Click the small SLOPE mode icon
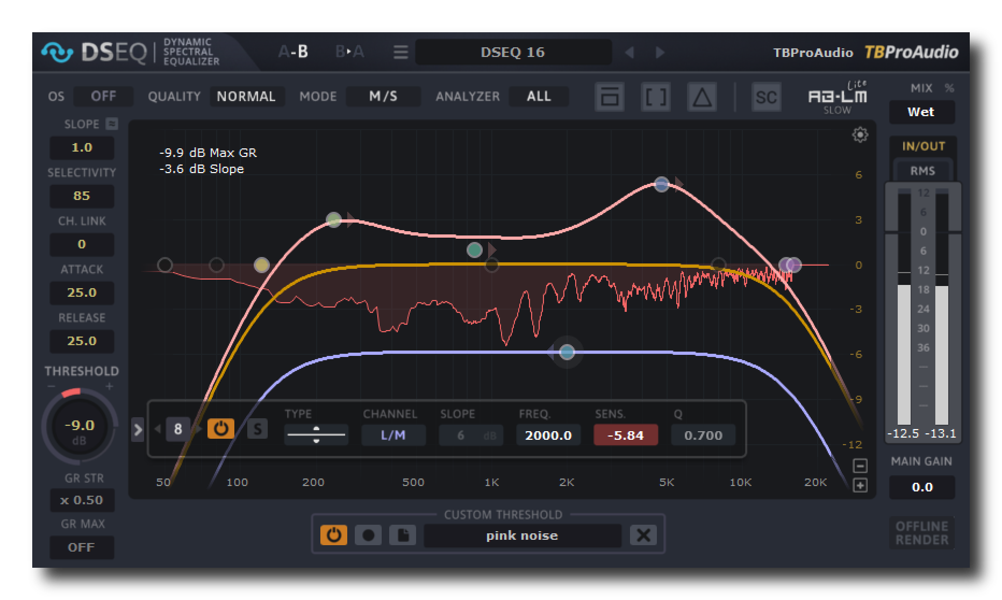Viewport: 1002px width, 600px height. point(112,124)
